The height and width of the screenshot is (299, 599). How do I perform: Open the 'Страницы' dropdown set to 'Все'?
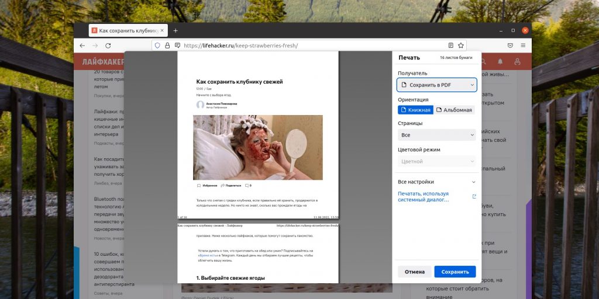(436, 135)
